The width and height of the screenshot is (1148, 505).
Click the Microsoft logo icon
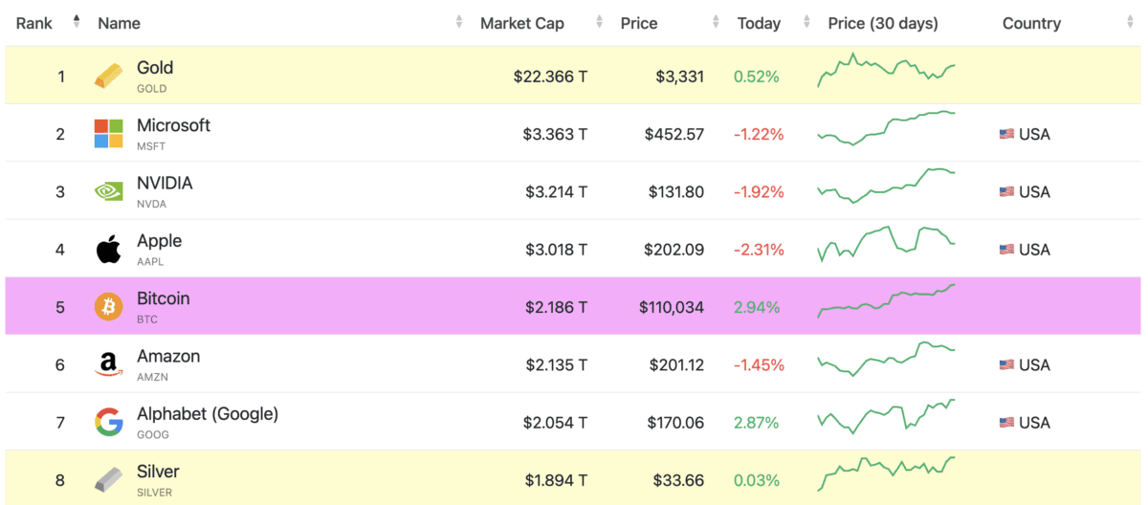(x=108, y=134)
